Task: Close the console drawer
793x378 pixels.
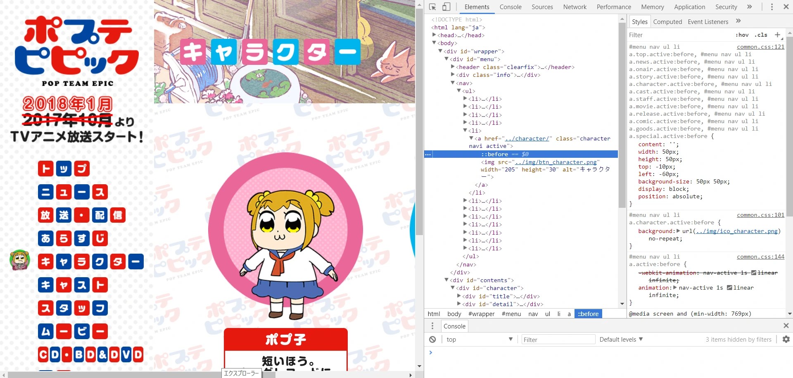Action: click(x=786, y=326)
